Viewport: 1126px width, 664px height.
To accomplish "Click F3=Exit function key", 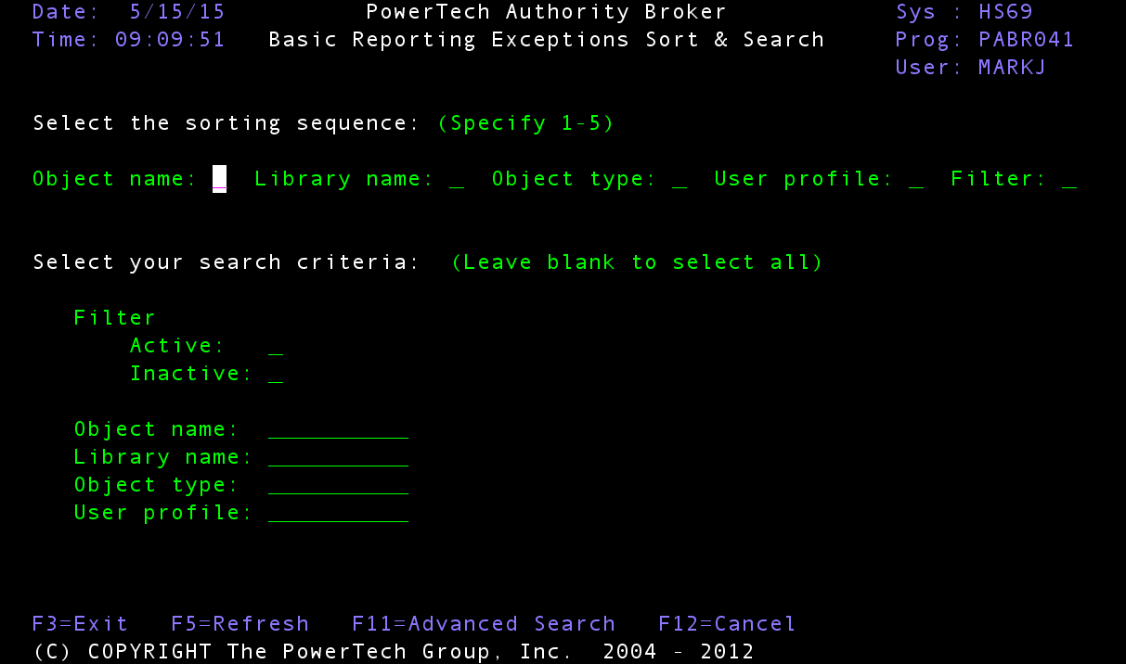I will coord(80,623).
